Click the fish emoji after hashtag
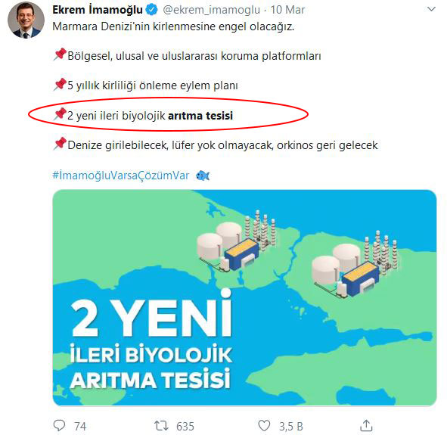The image size is (447, 435). point(203,176)
